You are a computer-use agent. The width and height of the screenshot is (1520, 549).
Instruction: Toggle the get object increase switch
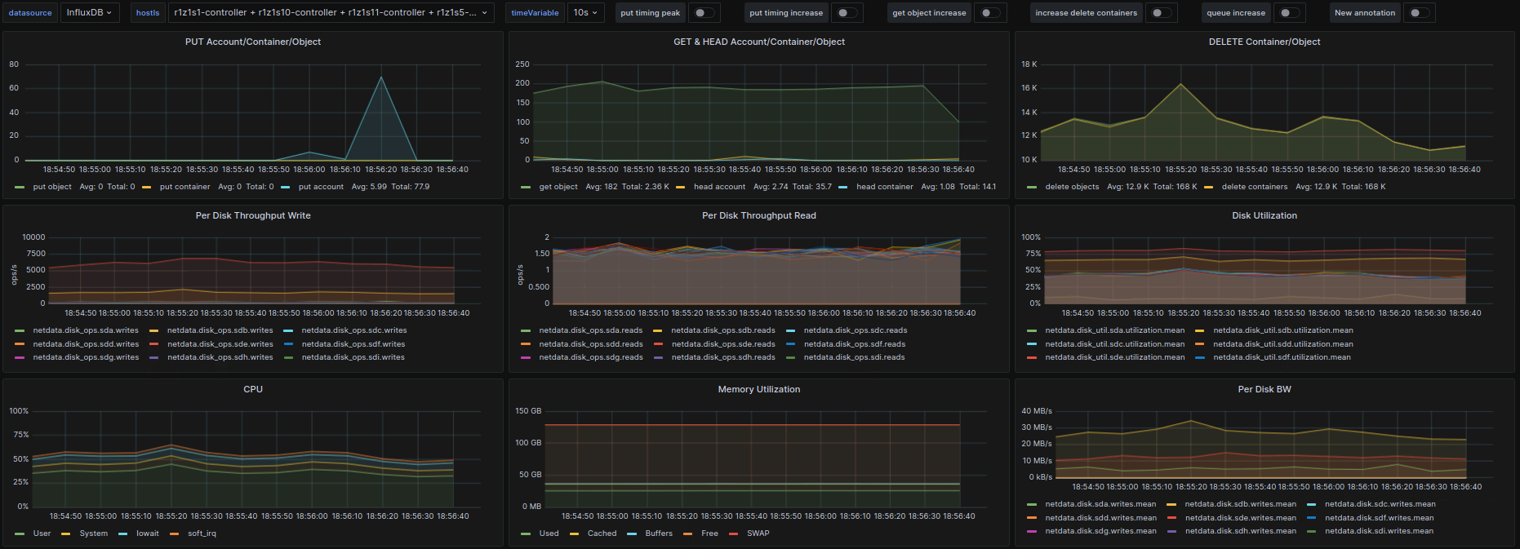tap(989, 13)
